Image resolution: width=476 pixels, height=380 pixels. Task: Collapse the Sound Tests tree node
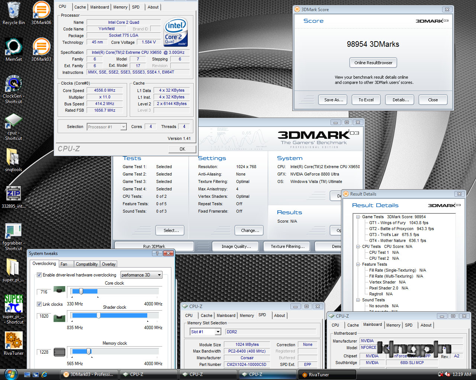point(358,300)
